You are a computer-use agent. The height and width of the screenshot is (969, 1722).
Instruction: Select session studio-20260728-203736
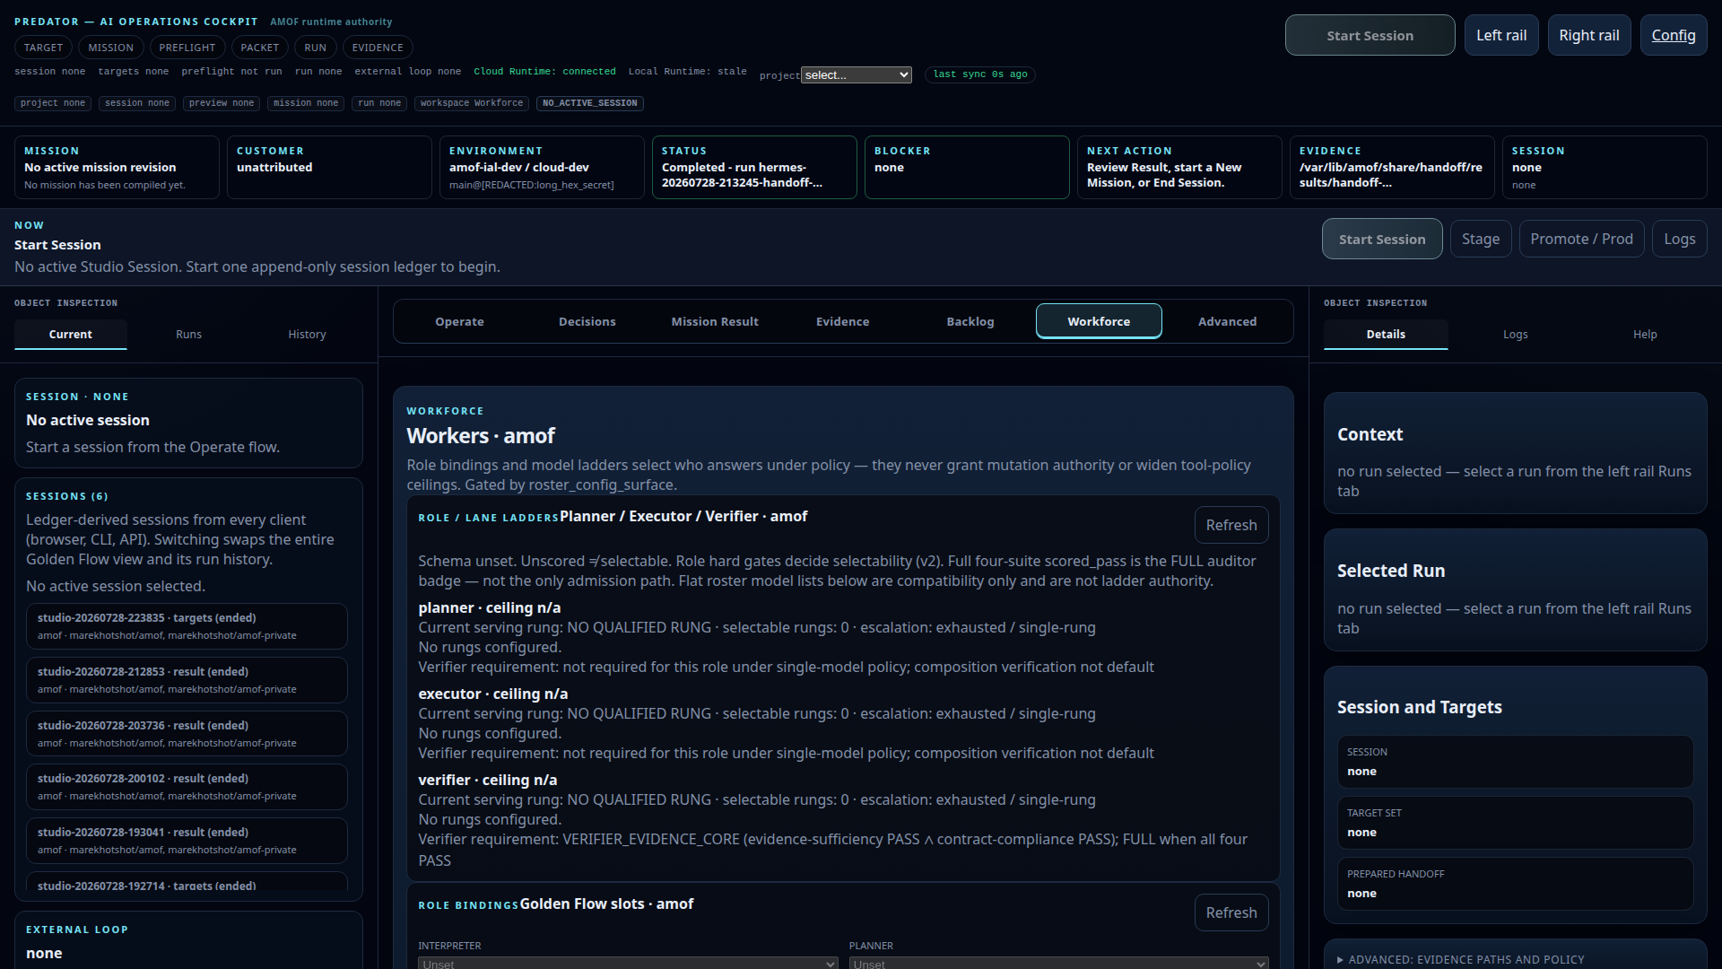187,734
